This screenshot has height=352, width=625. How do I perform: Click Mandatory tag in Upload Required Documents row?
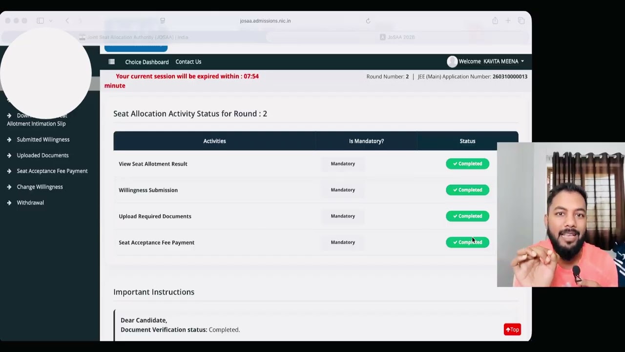tap(343, 216)
